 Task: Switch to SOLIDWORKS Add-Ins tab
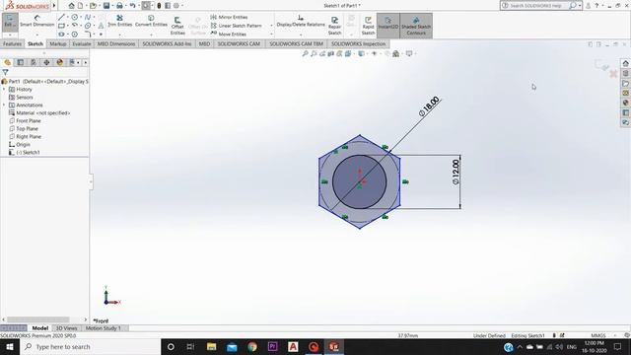click(x=167, y=43)
